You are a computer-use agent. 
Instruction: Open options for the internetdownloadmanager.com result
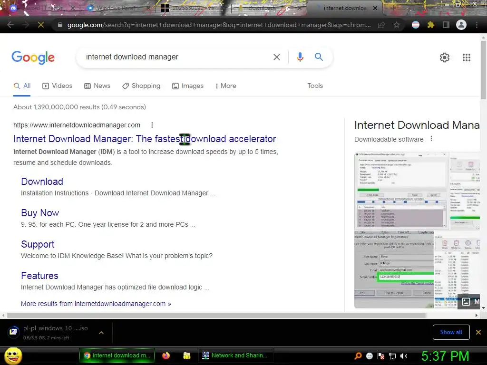(152, 125)
